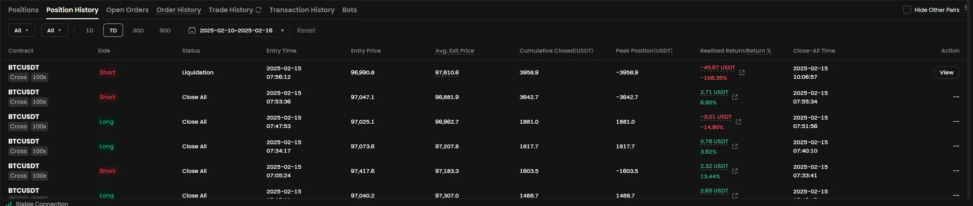Open the first All filter dropdown
Viewport: 973px width, 206px height.
pyautogui.click(x=22, y=31)
